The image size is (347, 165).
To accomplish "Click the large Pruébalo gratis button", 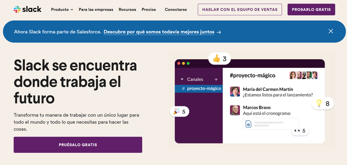I will tap(78, 145).
